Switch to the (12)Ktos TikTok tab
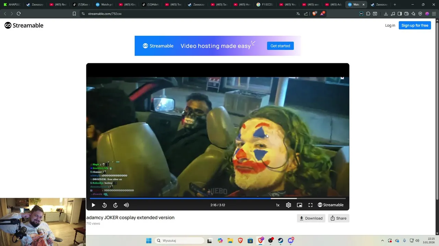The height and width of the screenshot is (246, 439). point(81,4)
